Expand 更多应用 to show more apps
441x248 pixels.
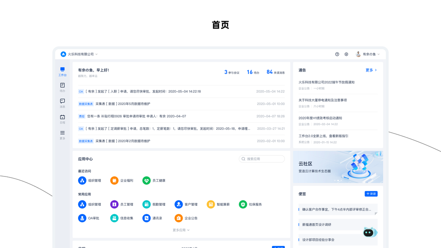tap(181, 230)
